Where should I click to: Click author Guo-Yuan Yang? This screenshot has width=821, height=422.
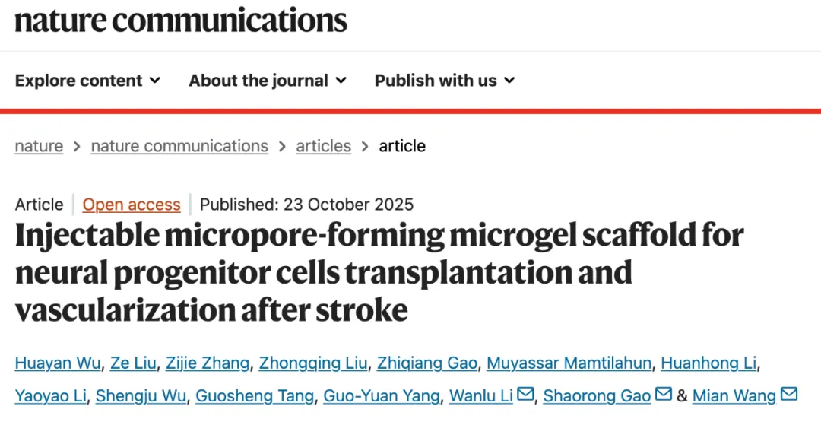382,395
